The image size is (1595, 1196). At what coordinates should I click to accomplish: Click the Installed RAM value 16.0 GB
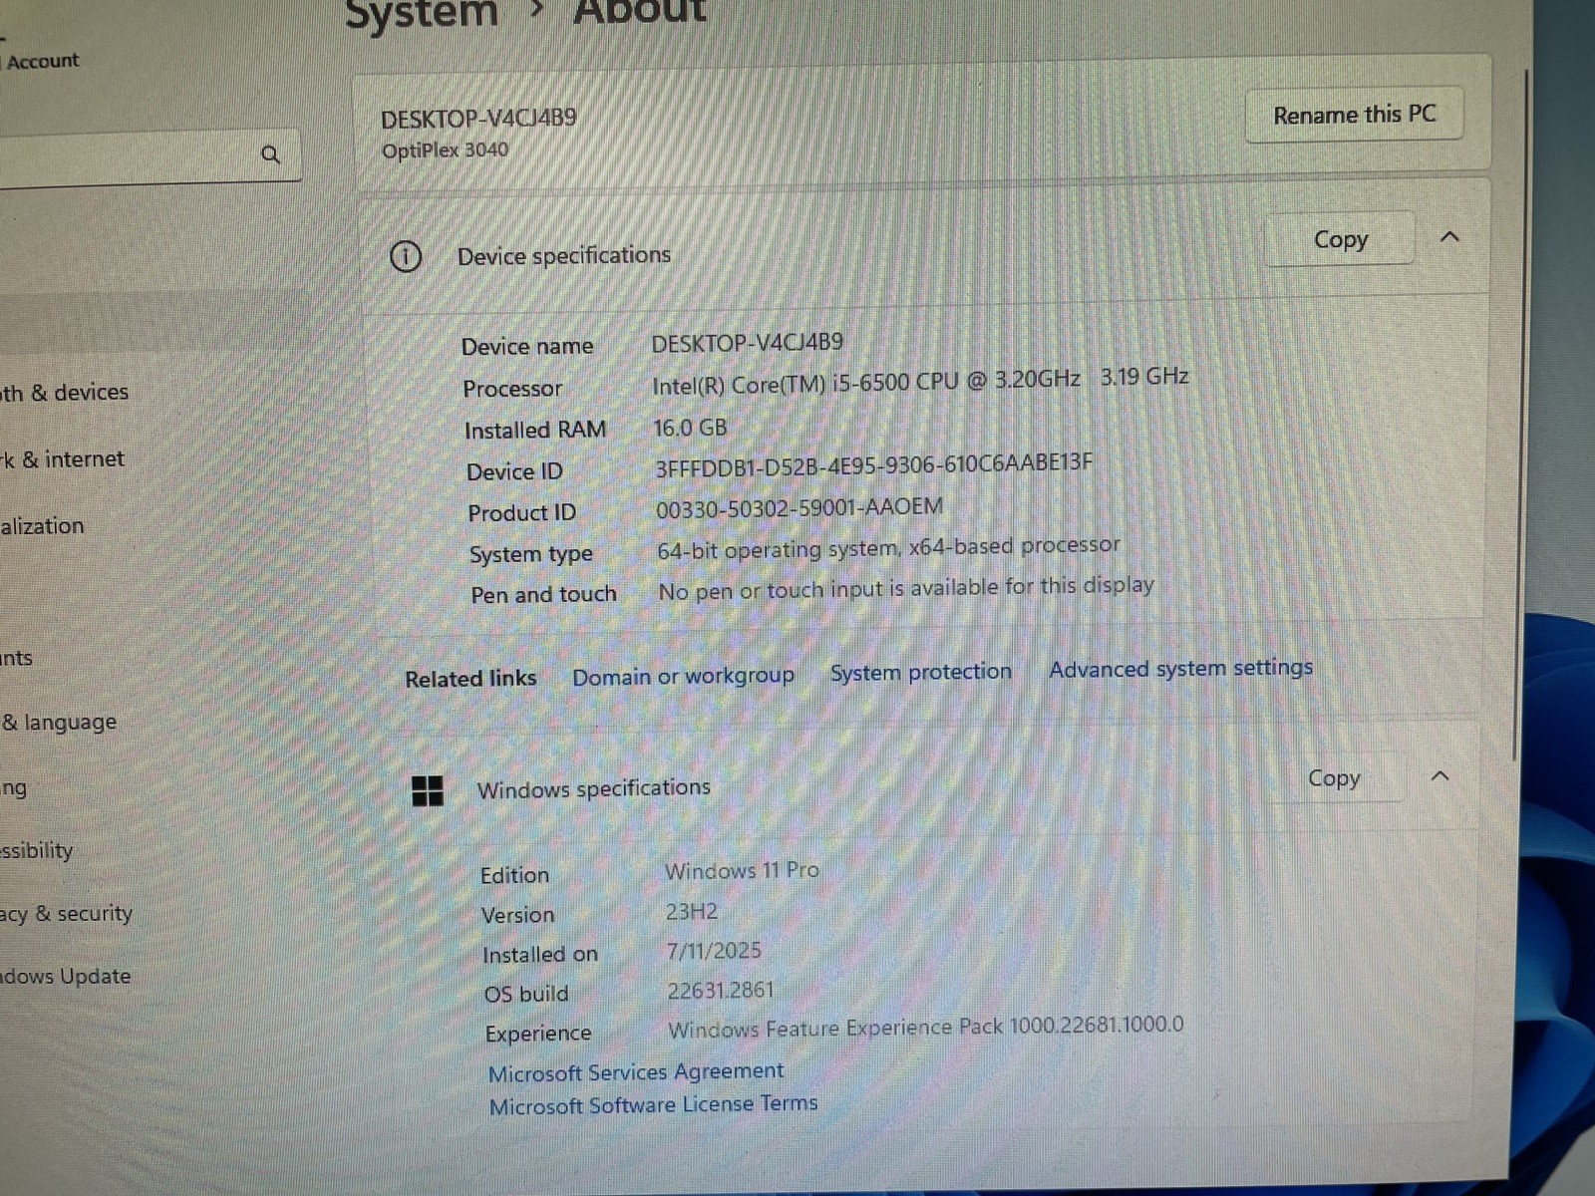coord(690,429)
